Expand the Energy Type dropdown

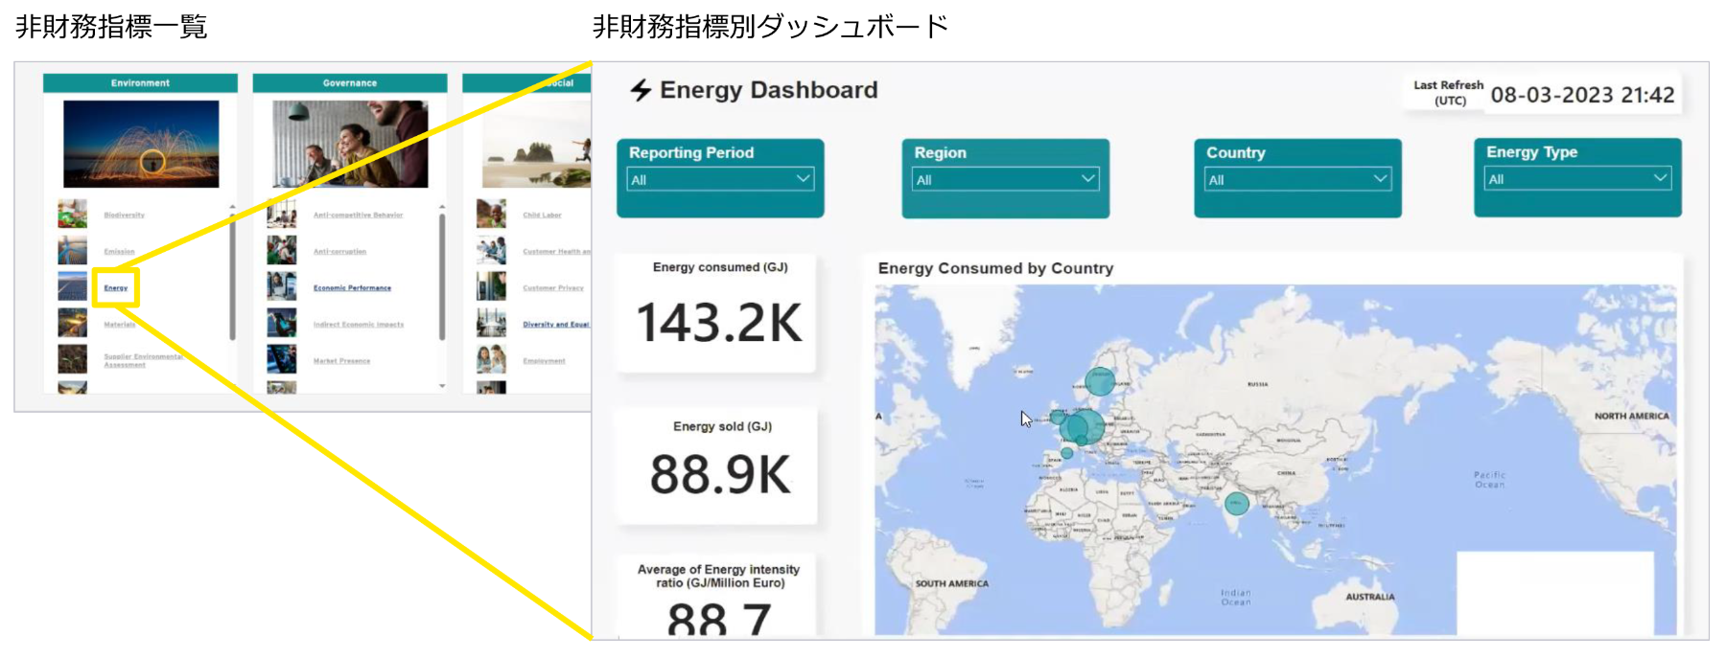point(1576,179)
